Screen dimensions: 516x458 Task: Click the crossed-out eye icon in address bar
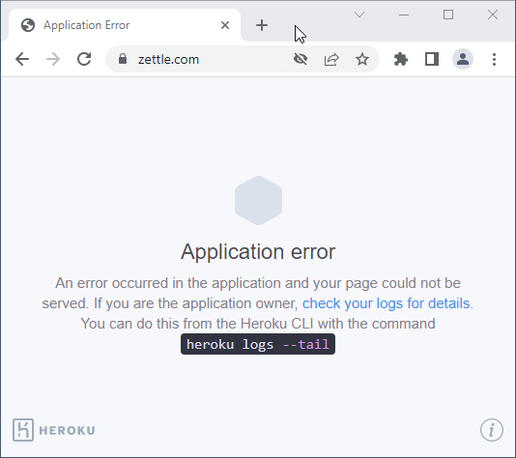pos(301,59)
